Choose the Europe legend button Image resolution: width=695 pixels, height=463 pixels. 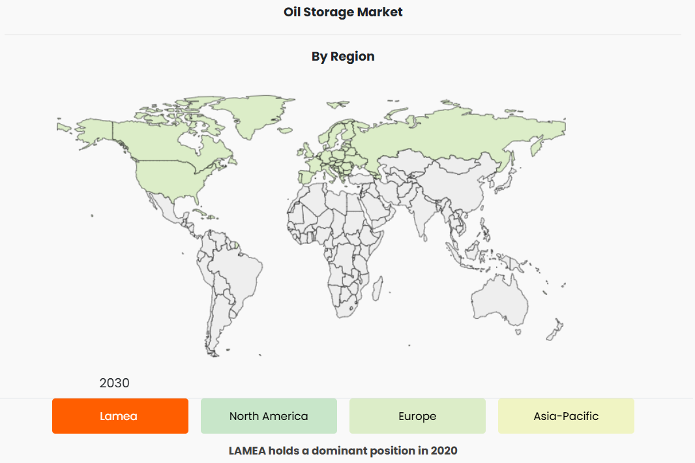click(417, 416)
